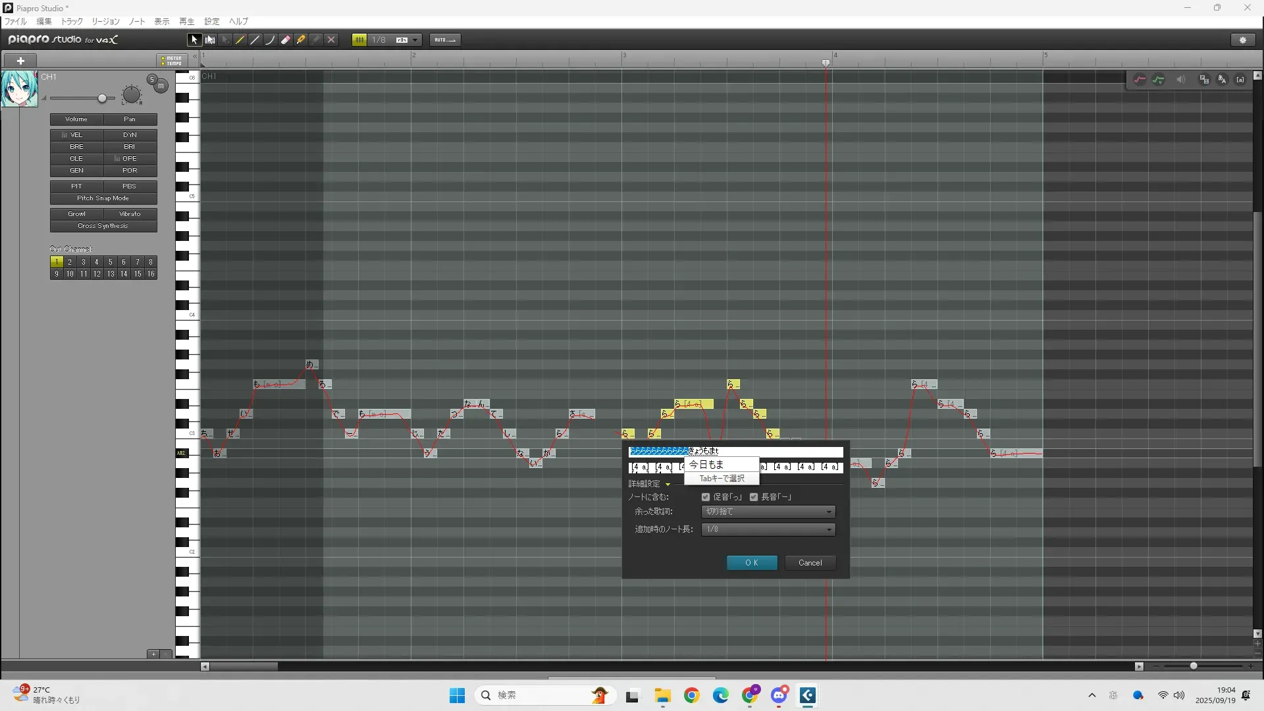Toggle the 長音「ー」 checkbox
Viewport: 1264px width, 711px height.
[x=754, y=497]
